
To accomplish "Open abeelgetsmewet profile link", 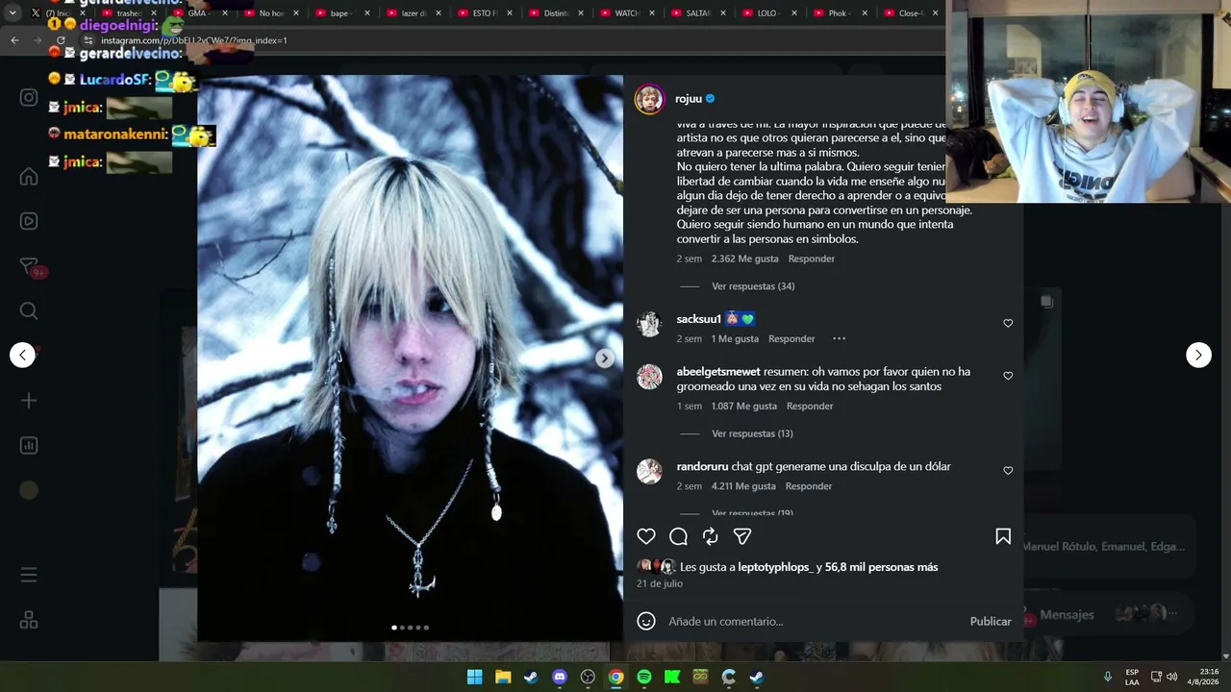I will 718,372.
